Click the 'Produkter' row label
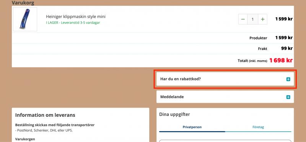The width and height of the screenshot is (306, 142). tap(258, 38)
